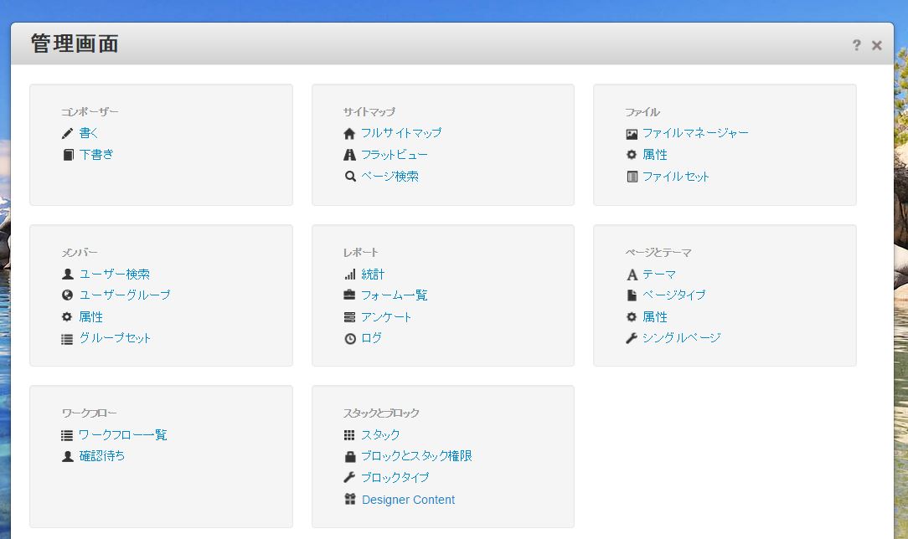
Task: Click the wrench icon beside ブロックタイプ
Action: (349, 477)
